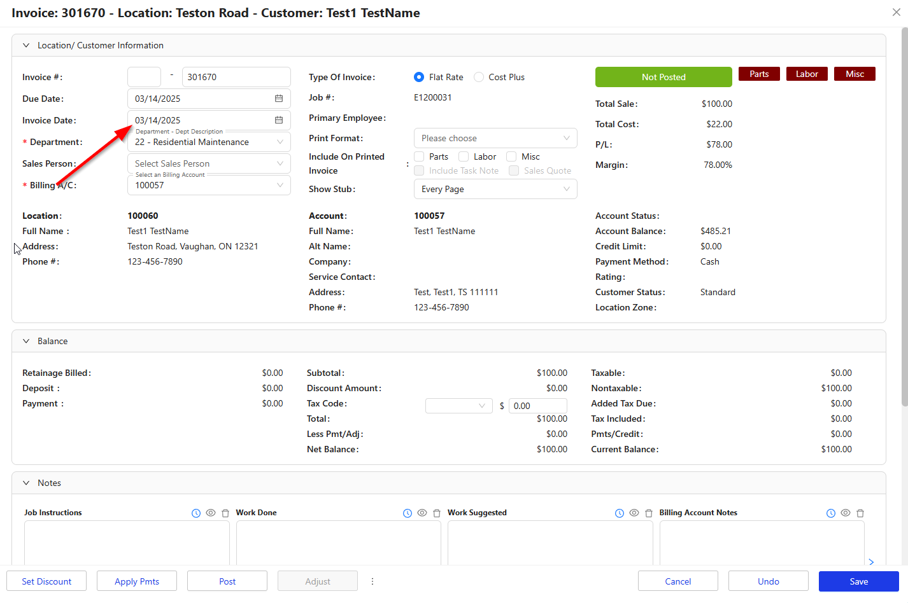The image size is (908, 603).
Task: Click the Due Date input field
Action: tap(209, 99)
